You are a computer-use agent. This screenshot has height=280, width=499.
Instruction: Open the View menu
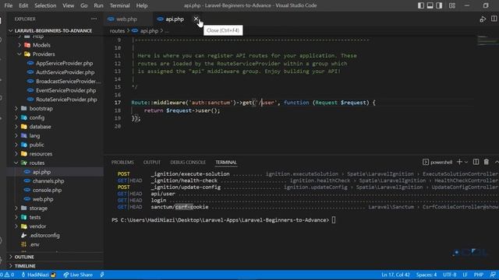[x=68, y=5]
